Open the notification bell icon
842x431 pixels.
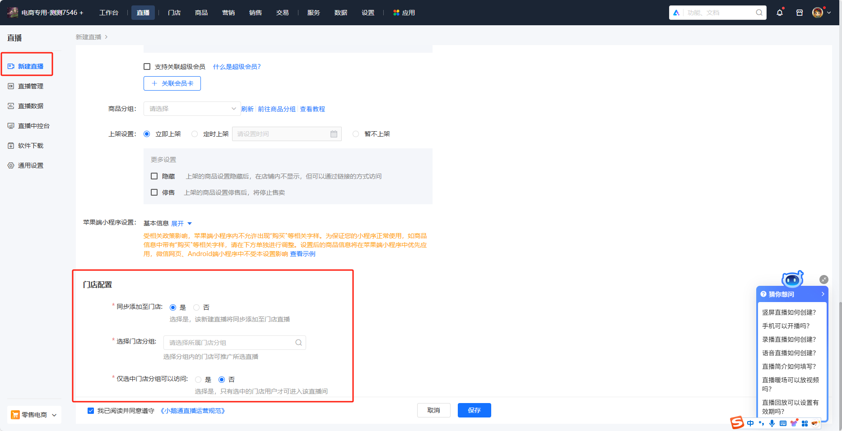point(780,13)
